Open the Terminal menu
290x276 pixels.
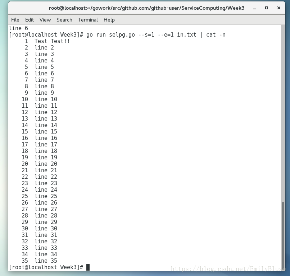(88, 20)
